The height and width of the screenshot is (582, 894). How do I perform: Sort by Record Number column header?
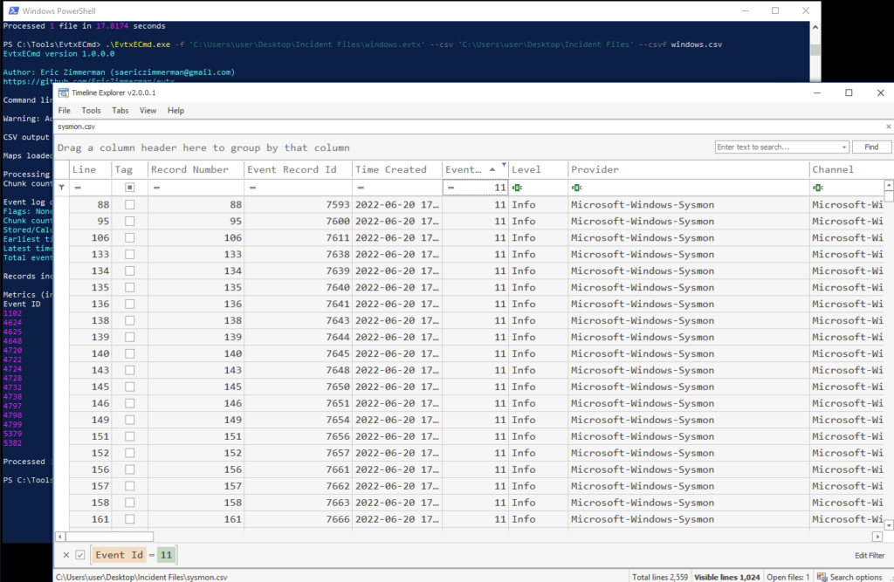click(196, 169)
